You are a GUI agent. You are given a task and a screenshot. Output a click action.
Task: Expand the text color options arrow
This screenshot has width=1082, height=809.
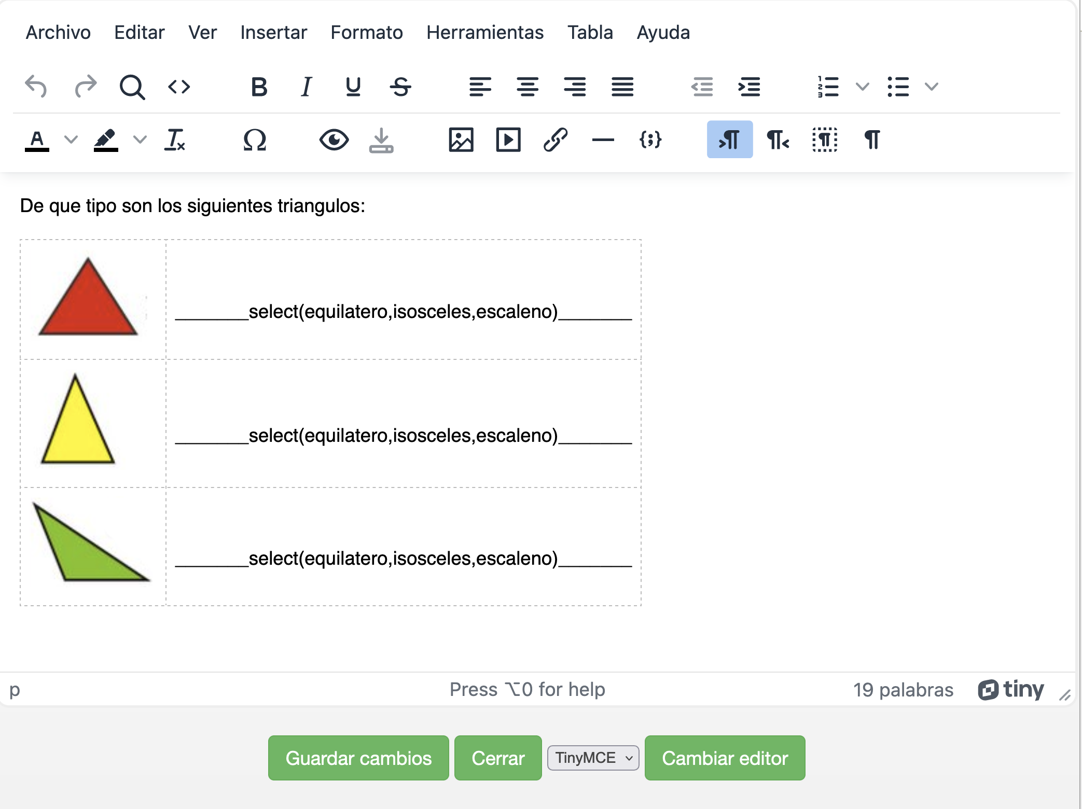point(71,140)
